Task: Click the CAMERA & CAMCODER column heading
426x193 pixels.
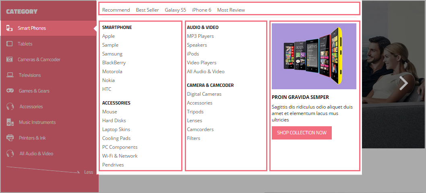Action: click(x=210, y=85)
